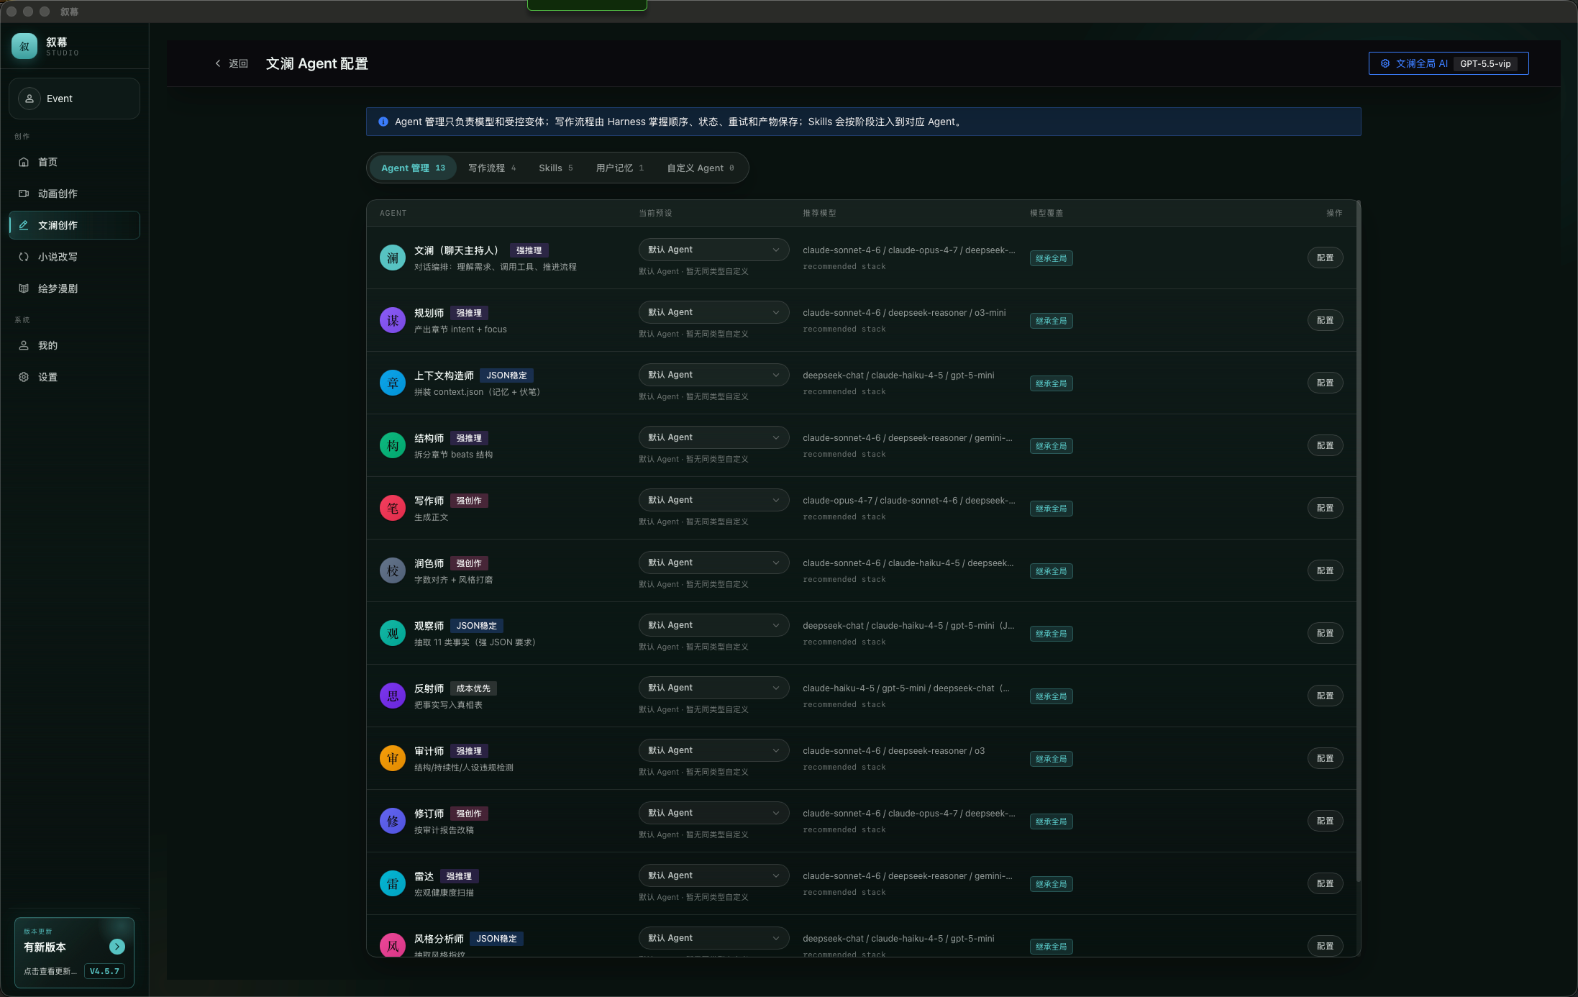Expand preset dropdown for 反射师 row
The width and height of the screenshot is (1578, 997).
[713, 688]
